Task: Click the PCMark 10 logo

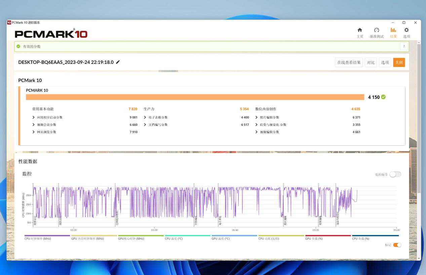Action: (x=51, y=34)
